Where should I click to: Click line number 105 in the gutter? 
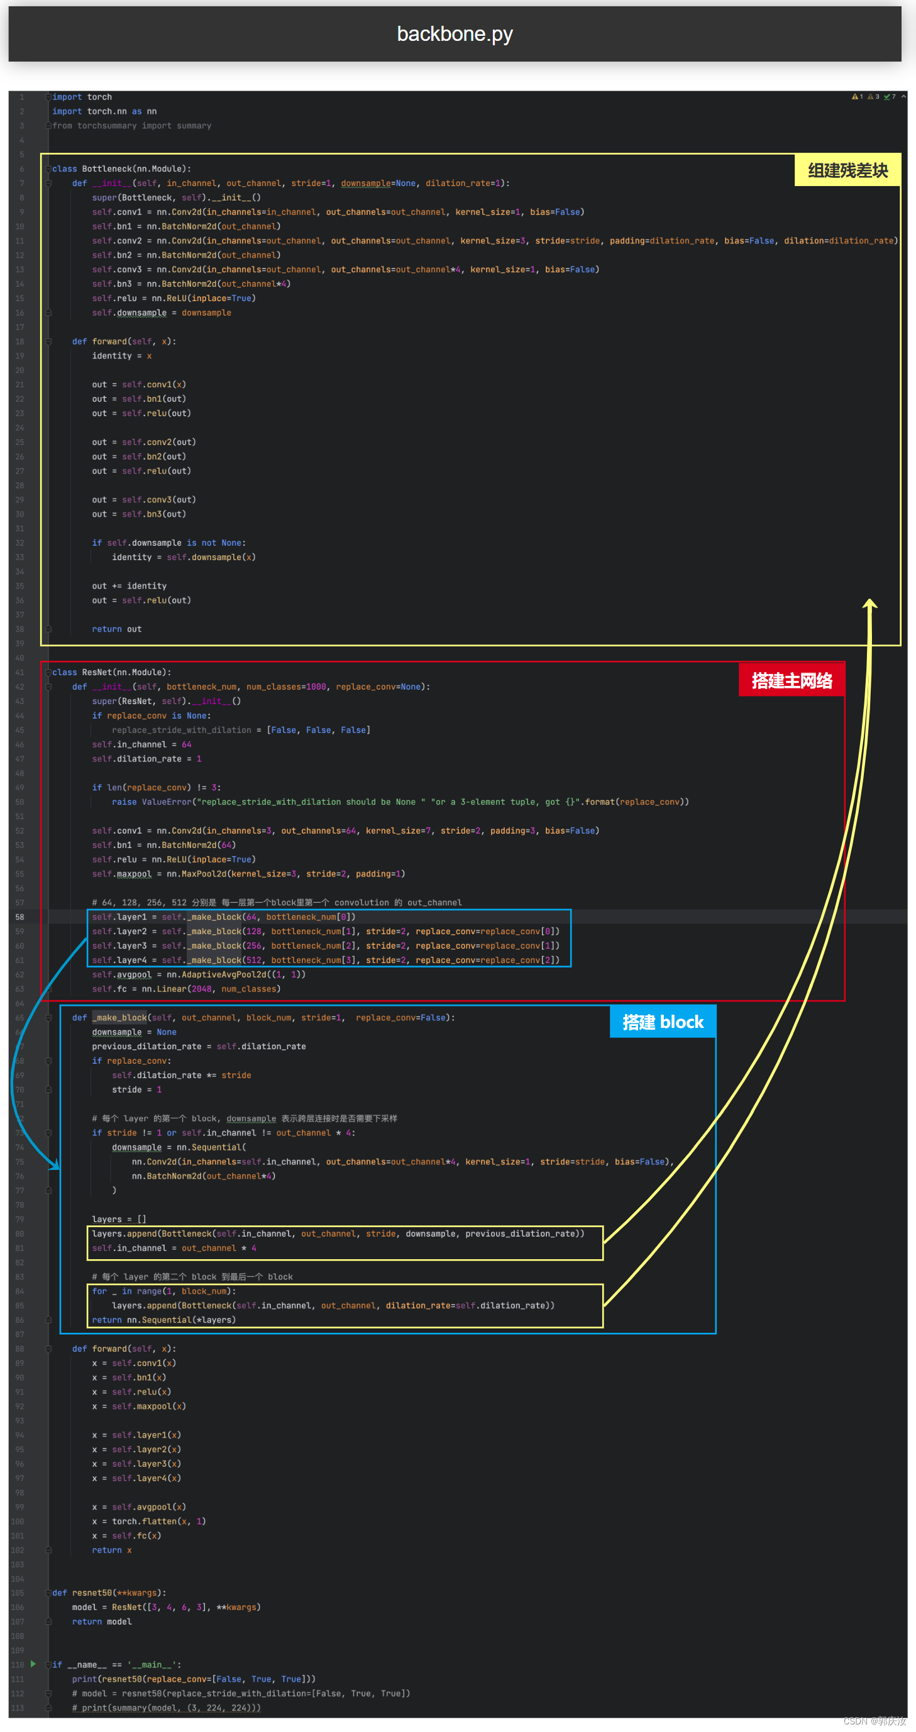click(x=18, y=1593)
